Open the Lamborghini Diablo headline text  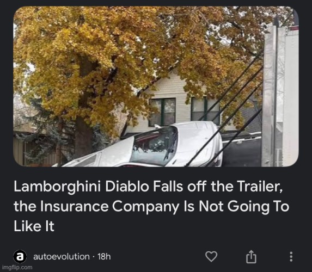151,206
